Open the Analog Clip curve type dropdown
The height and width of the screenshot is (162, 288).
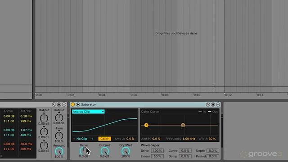(x=88, y=112)
